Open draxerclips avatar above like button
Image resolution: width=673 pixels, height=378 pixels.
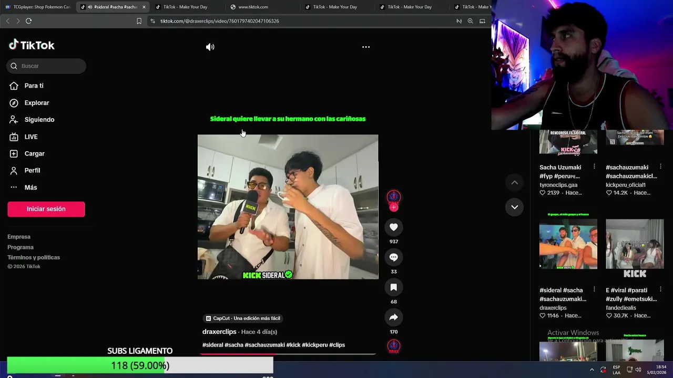[394, 197]
